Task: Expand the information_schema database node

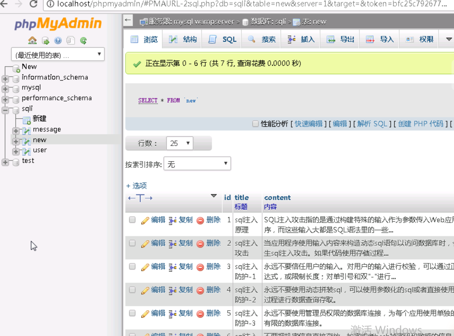Action: point(5,79)
